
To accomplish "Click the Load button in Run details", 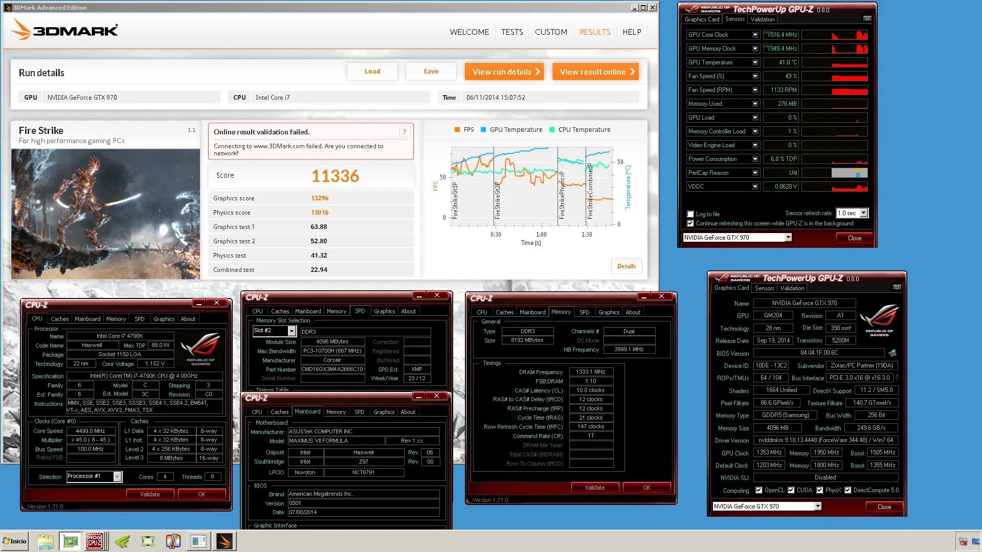I will (x=372, y=72).
